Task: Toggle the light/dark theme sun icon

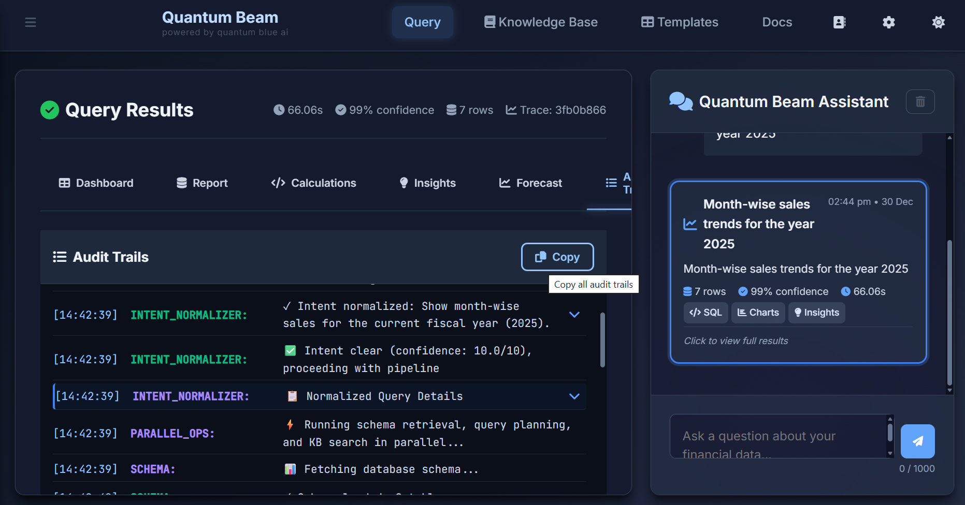Action: click(x=939, y=22)
